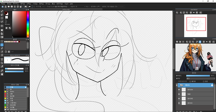Click the X icon in Reference panel toolbar

pyautogui.click(x=183, y=42)
